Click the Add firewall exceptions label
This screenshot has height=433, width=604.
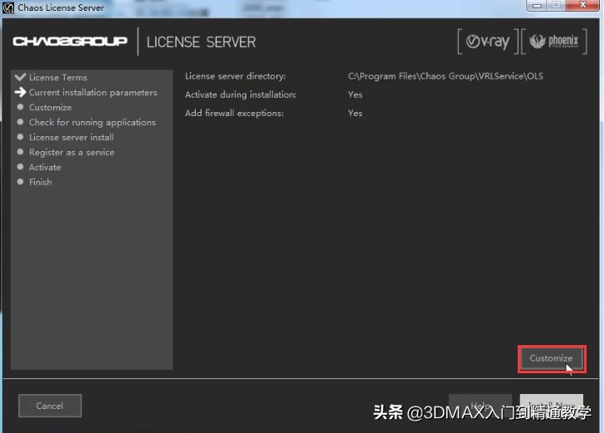[x=234, y=114]
